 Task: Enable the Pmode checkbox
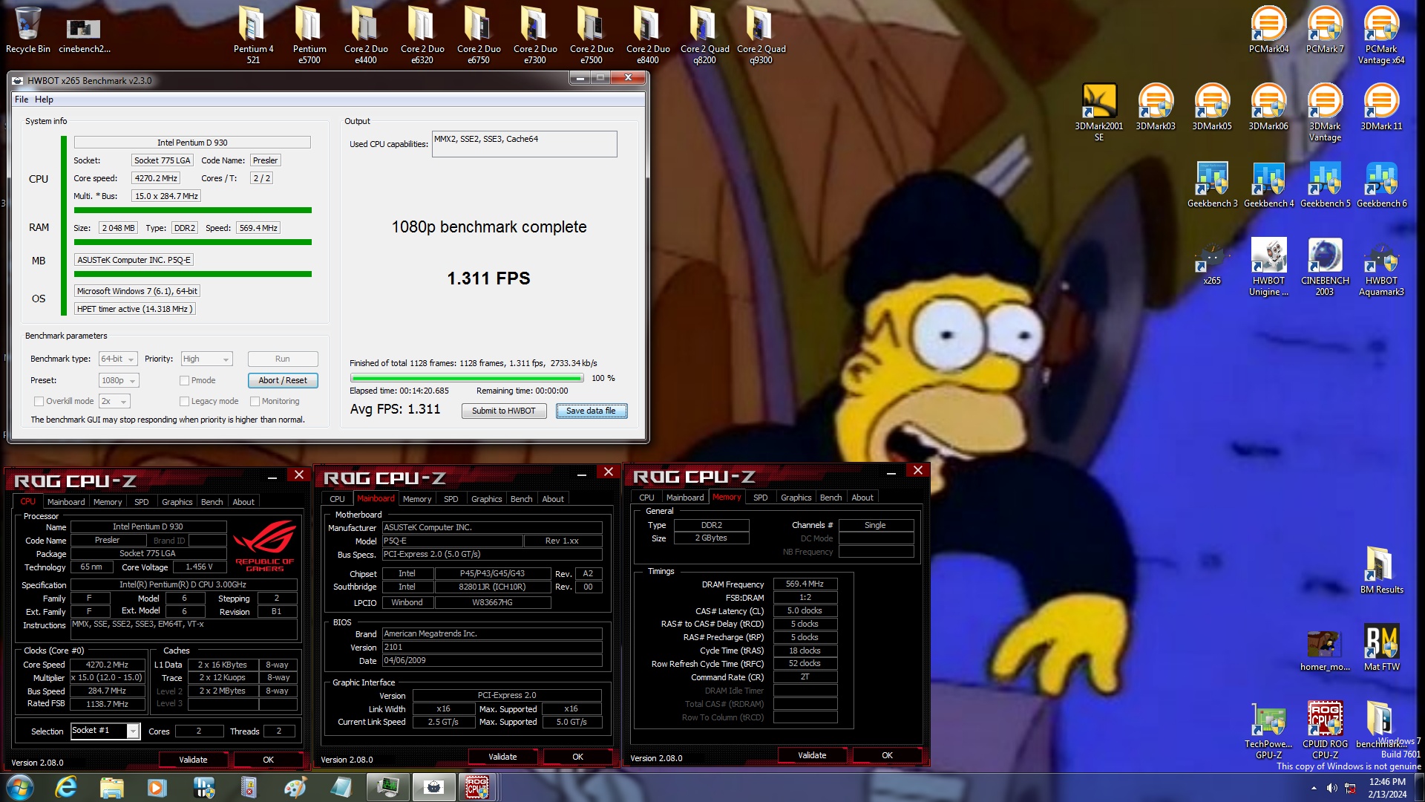pyautogui.click(x=184, y=380)
